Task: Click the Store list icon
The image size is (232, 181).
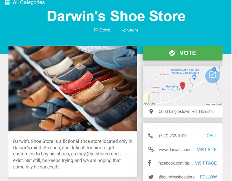Action: click(x=96, y=30)
